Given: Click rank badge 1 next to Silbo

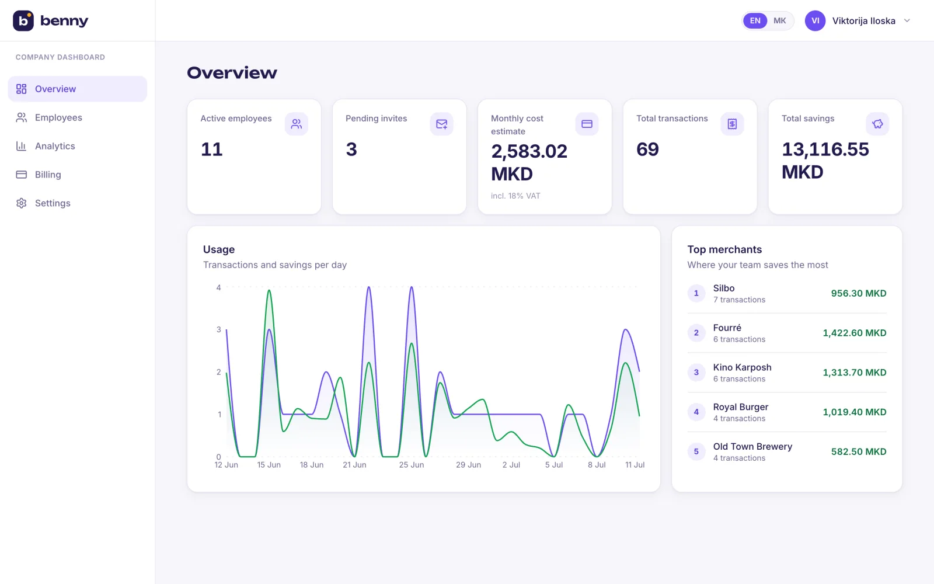Looking at the screenshot, I should pos(696,293).
